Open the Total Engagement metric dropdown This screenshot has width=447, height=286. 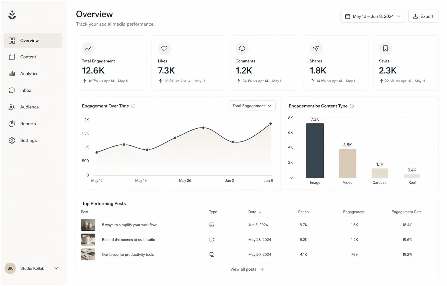252,106
